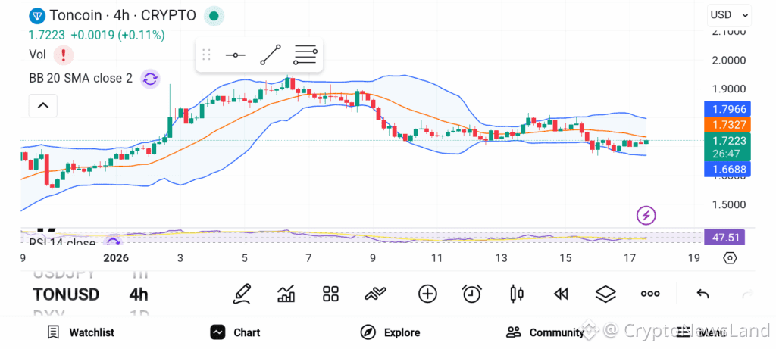Switch to the Chart tab
Viewport: 776px width, 349px height.
coord(235,332)
